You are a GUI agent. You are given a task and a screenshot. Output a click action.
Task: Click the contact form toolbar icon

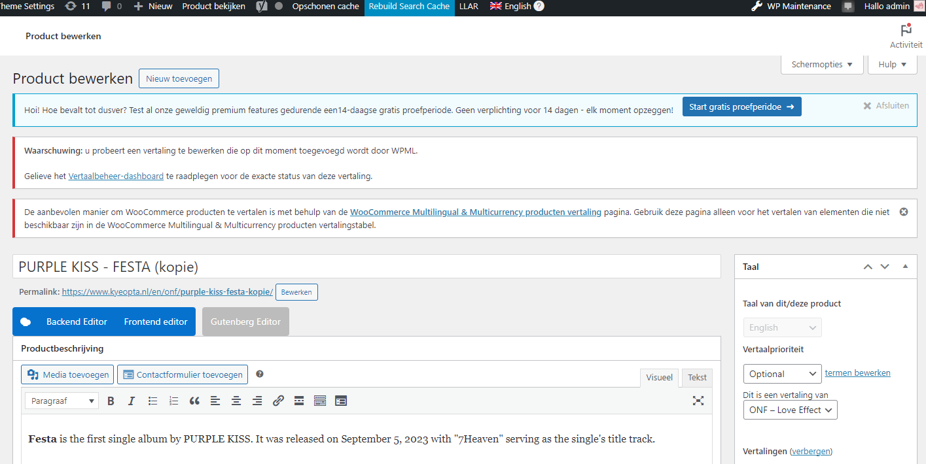[x=341, y=401]
